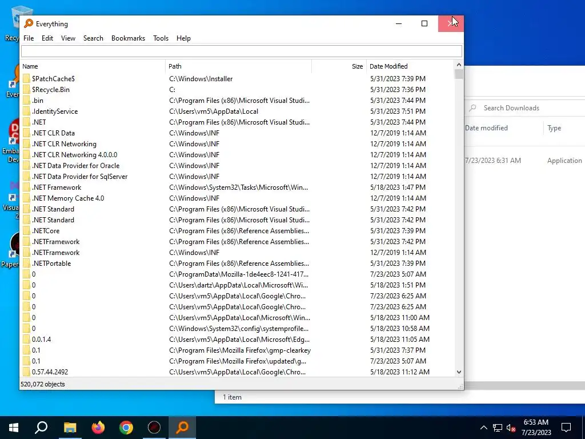Viewport: 585px width, 439px height.
Task: Select the .NET Memory Cache 4.0 folder icon
Action: click(26, 198)
